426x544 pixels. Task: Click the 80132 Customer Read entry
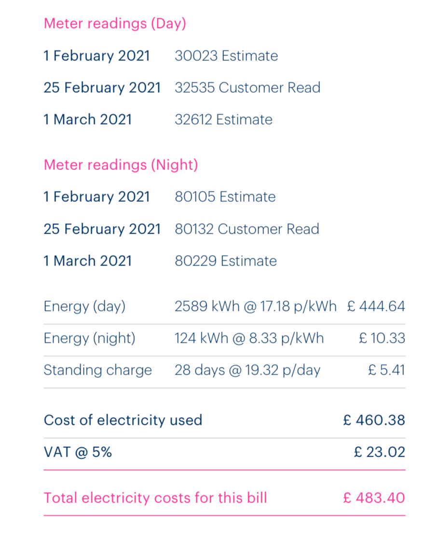247,229
